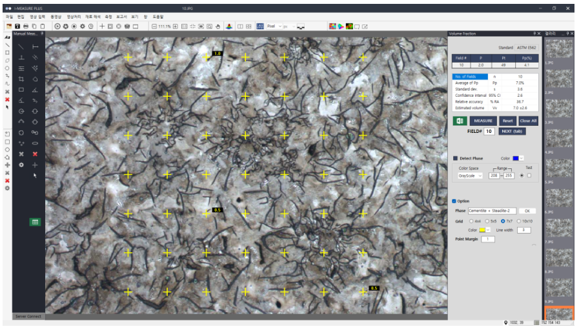Click the Reset button
Screen dimensions: 579x329
pyautogui.click(x=507, y=121)
